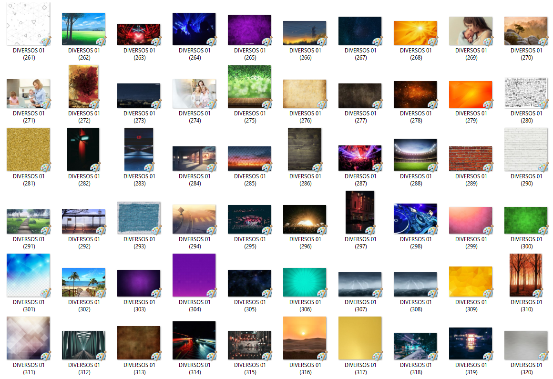The height and width of the screenshot is (379, 553).
Task: Select the DJ turntable image (298)
Action: [415, 218]
